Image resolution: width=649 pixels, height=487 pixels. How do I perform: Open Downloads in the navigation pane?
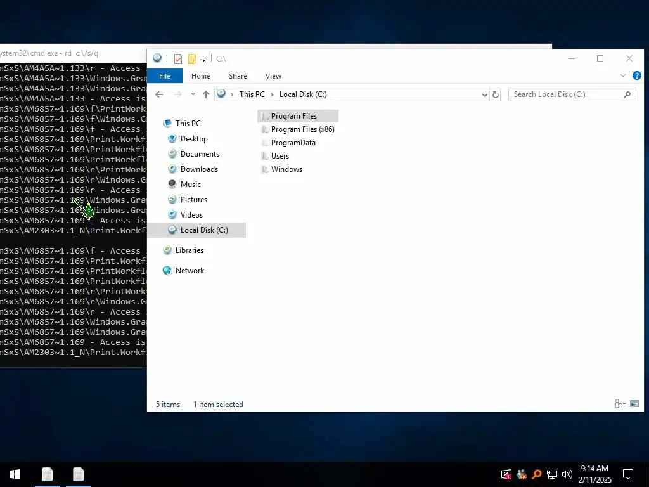pyautogui.click(x=199, y=169)
